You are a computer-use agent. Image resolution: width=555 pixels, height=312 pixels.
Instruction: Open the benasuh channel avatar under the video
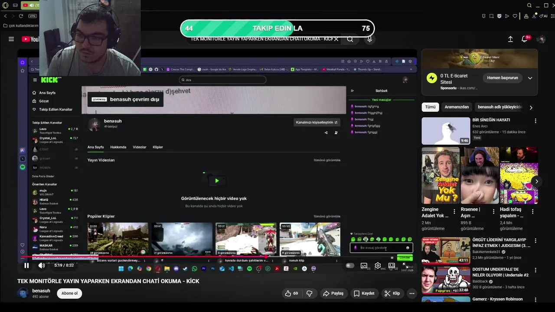click(x=23, y=293)
